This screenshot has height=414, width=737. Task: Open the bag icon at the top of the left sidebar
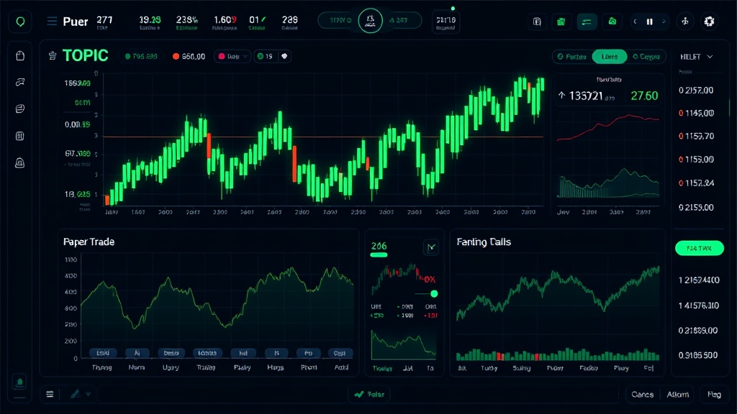click(20, 56)
